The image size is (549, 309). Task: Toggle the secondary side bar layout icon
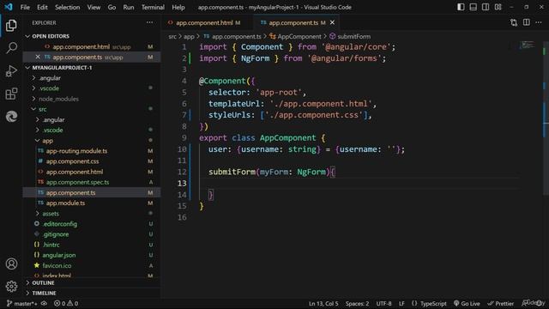(x=486, y=7)
